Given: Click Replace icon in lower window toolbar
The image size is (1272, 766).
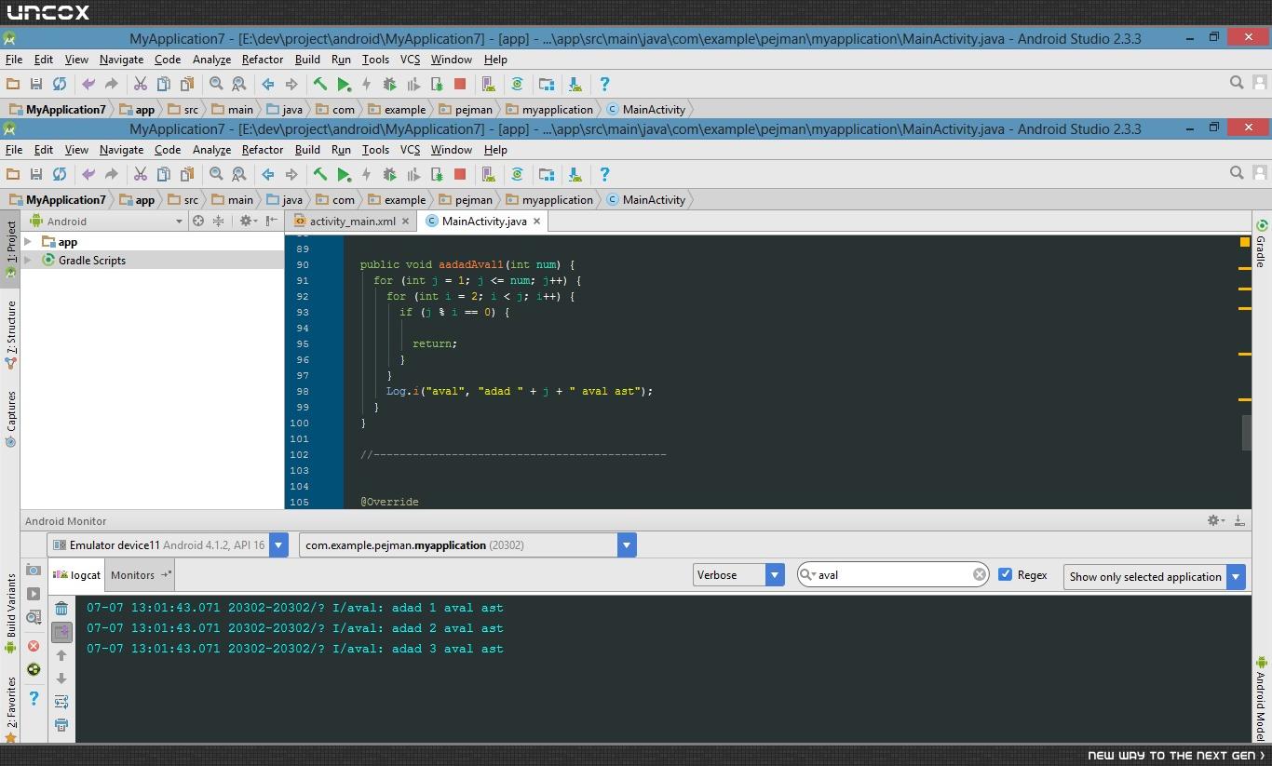Looking at the screenshot, I should click(239, 174).
